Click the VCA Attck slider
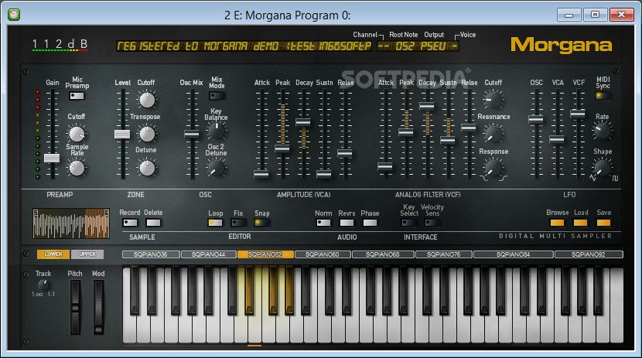This screenshot has height=358, width=642. point(261,174)
